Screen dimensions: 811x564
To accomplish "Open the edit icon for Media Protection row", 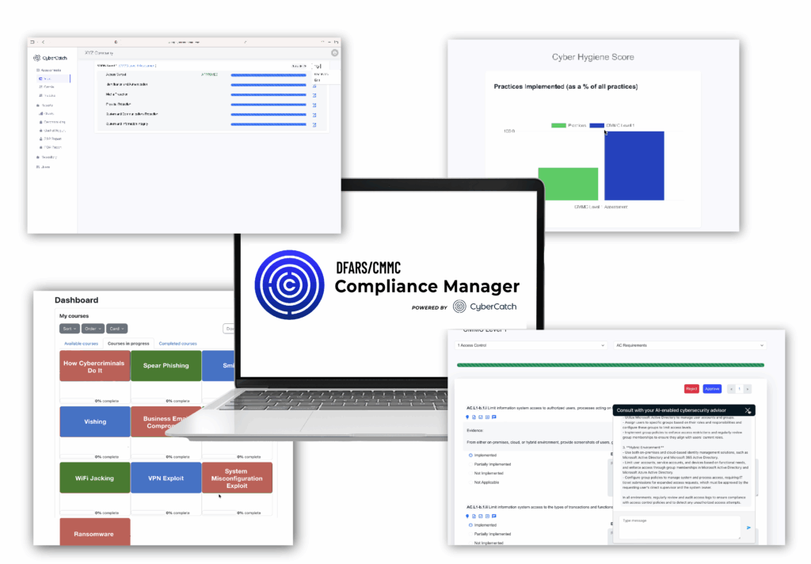I will [314, 94].
